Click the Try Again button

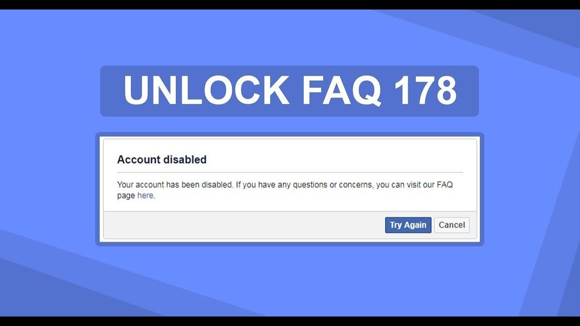tap(408, 225)
